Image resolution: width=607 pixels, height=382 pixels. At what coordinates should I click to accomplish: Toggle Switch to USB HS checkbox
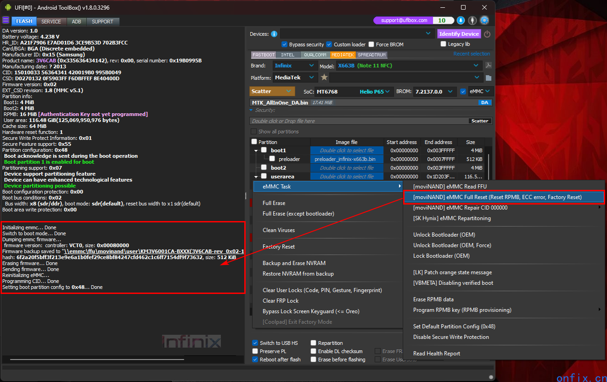click(x=255, y=343)
